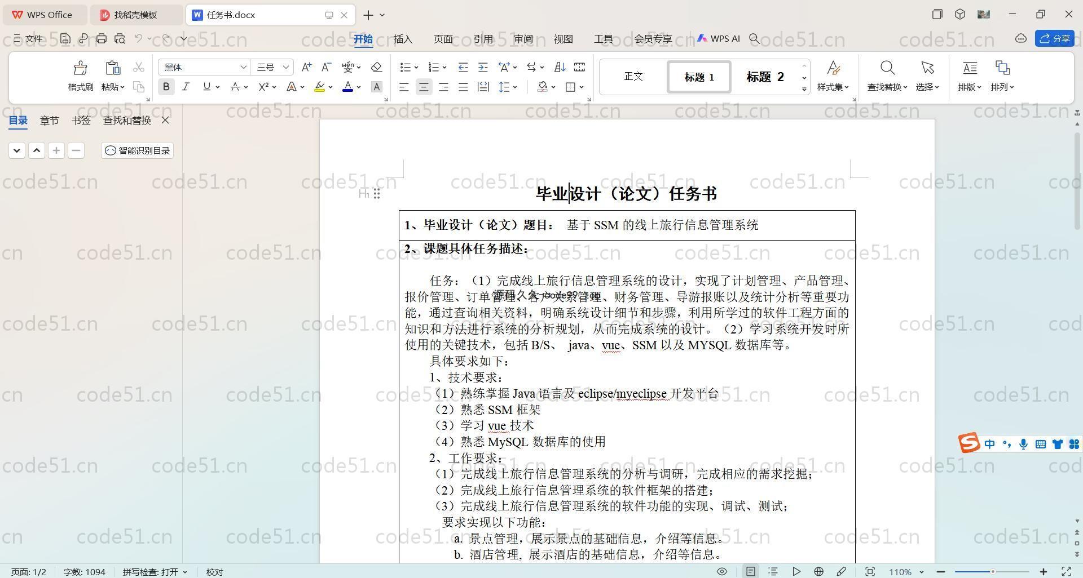Click the align left icon
This screenshot has width=1083, height=578.
tap(404, 87)
